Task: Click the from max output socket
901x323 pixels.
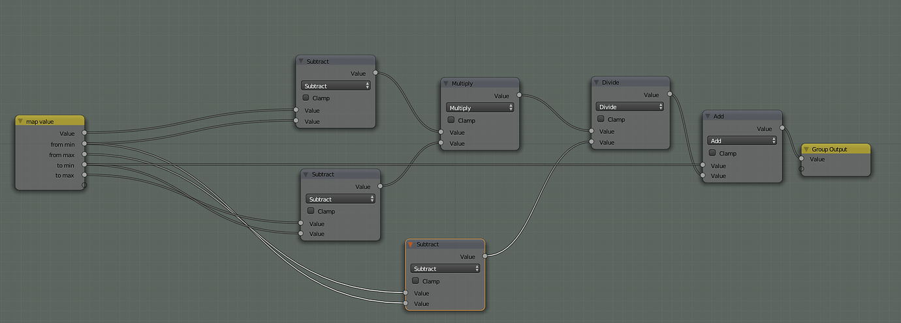Action: coord(84,154)
